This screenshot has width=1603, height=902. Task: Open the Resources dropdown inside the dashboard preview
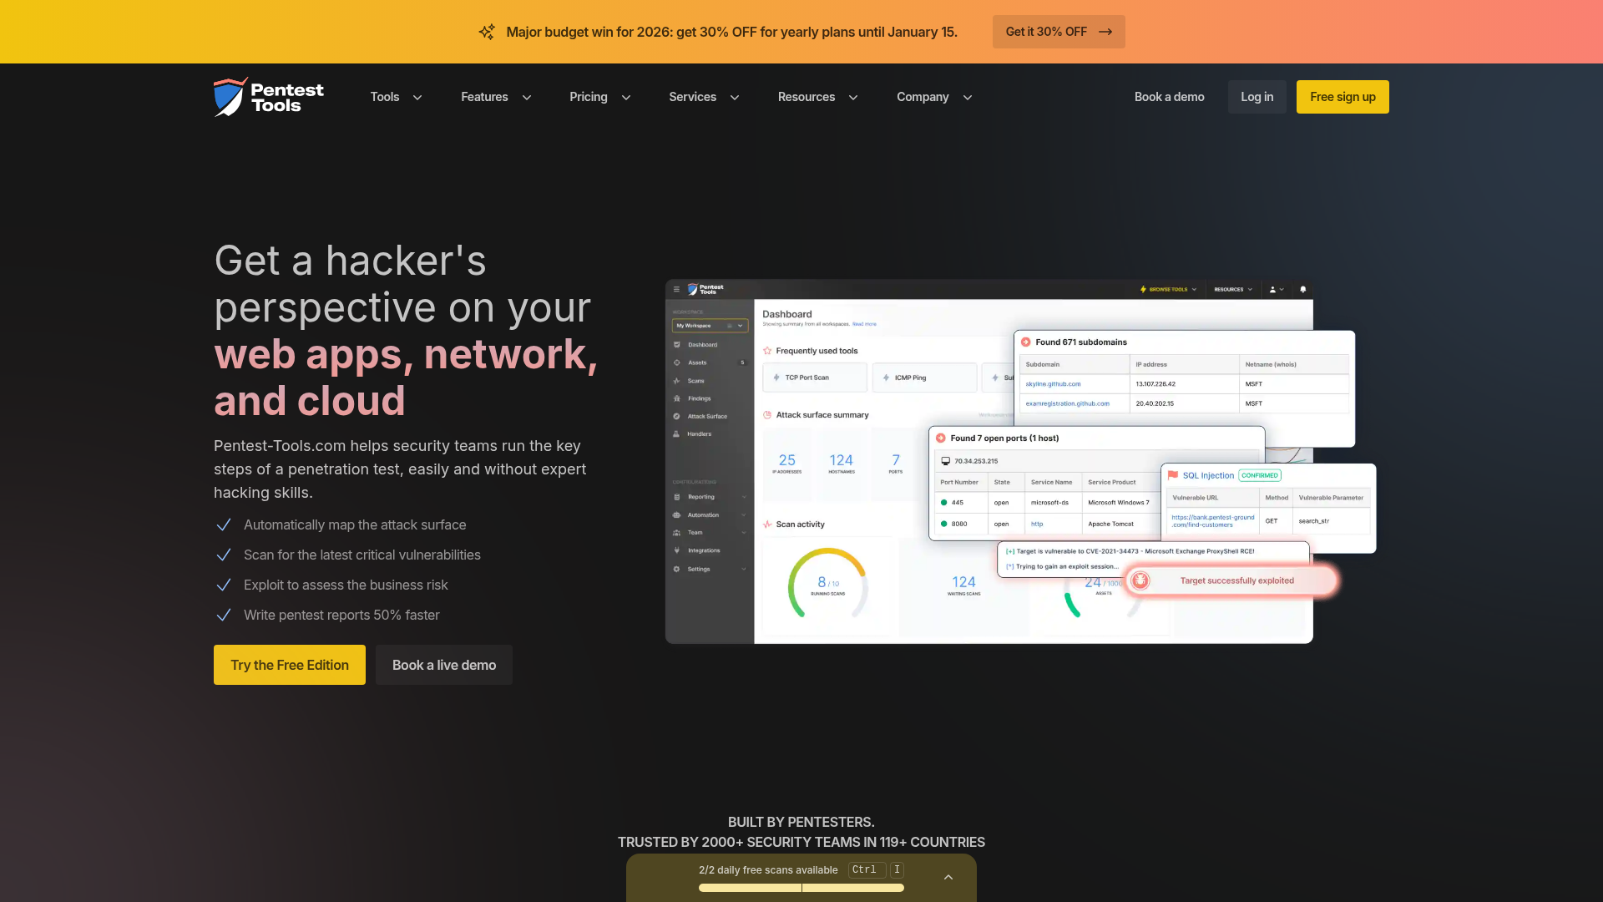click(x=1233, y=289)
